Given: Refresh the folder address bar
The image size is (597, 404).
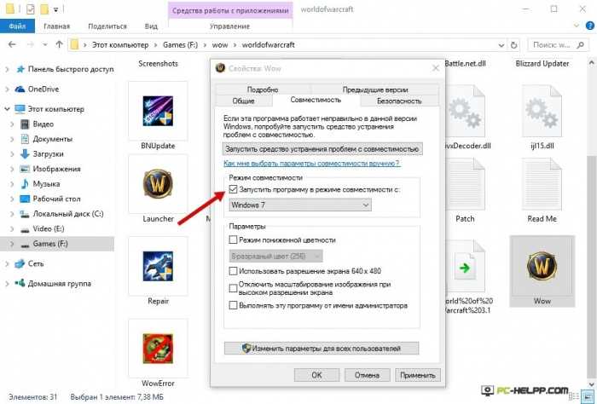Looking at the screenshot, I should pyautogui.click(x=513, y=45).
